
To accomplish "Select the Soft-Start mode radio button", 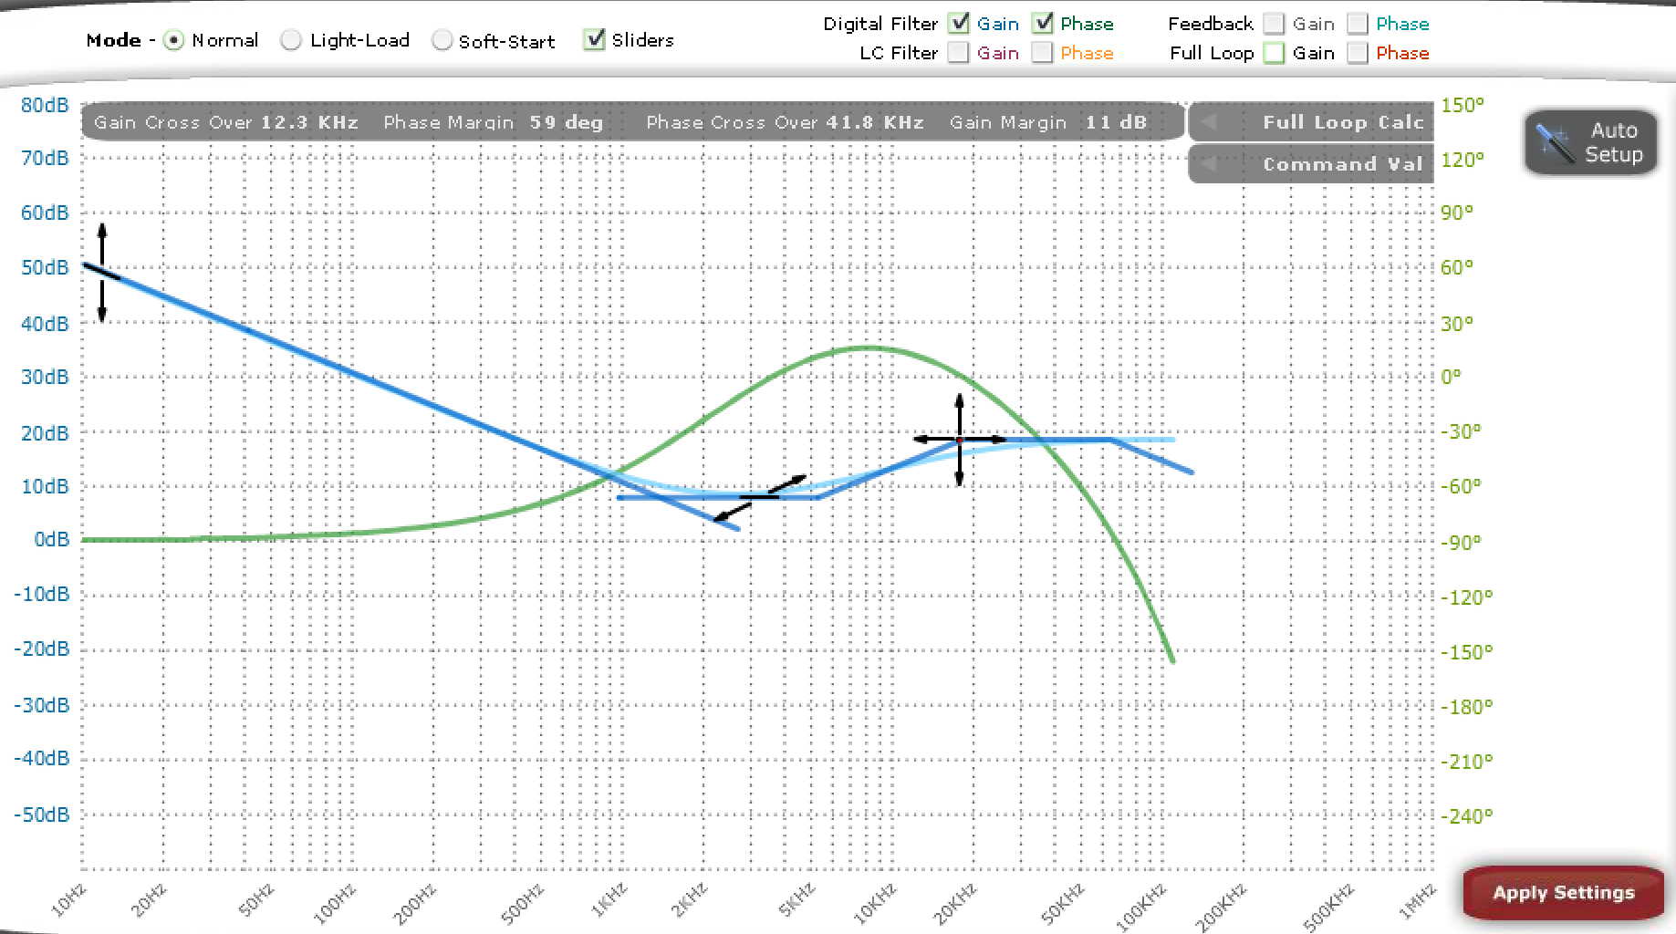I will tap(442, 40).
